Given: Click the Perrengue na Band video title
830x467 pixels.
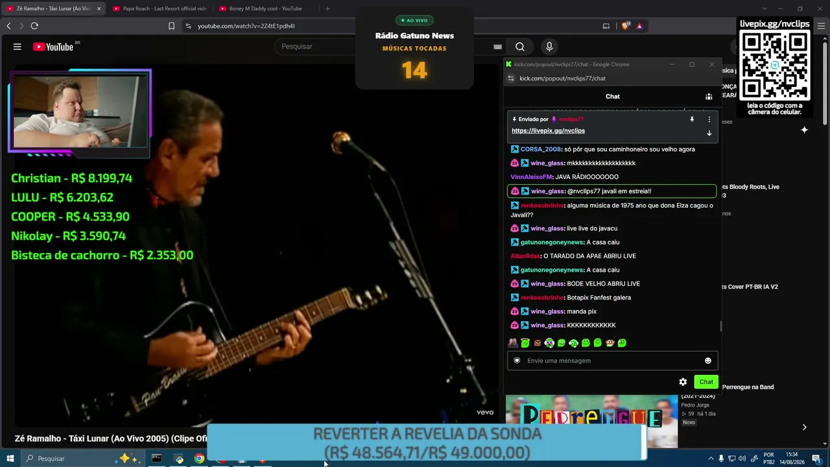Looking at the screenshot, I should (x=748, y=387).
